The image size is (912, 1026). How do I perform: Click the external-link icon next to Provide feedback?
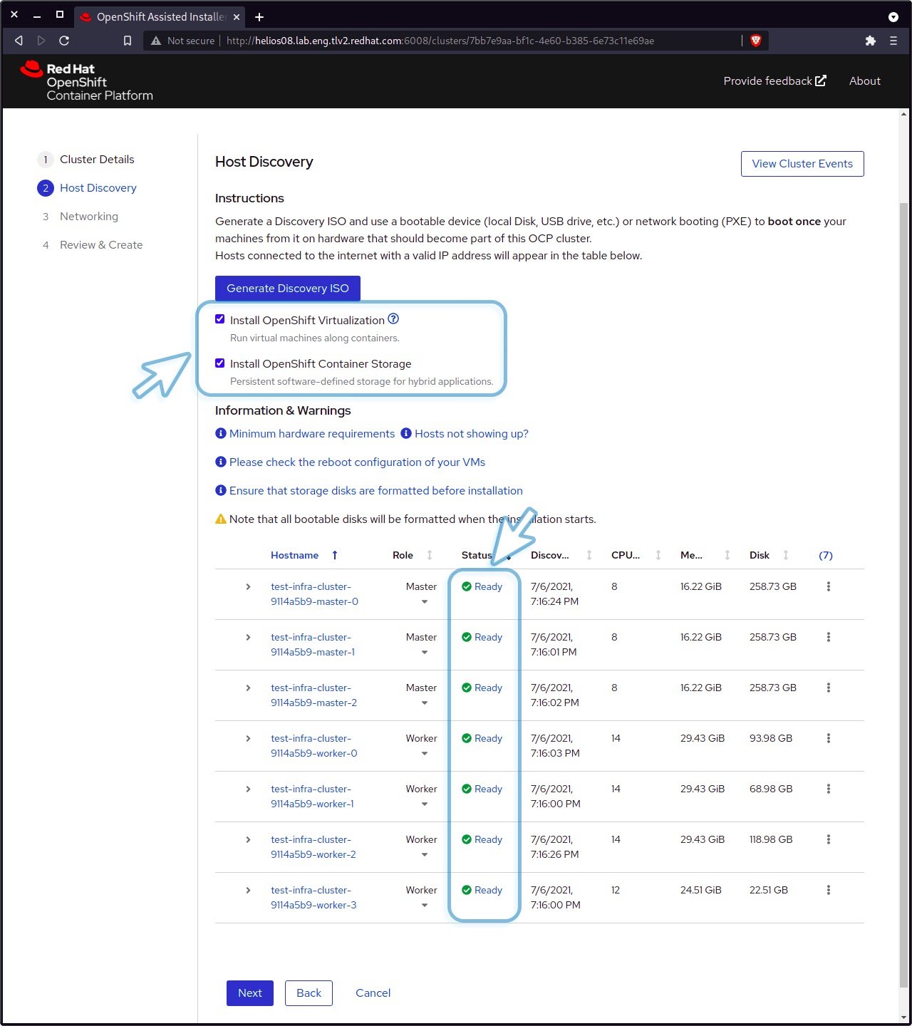(x=821, y=81)
